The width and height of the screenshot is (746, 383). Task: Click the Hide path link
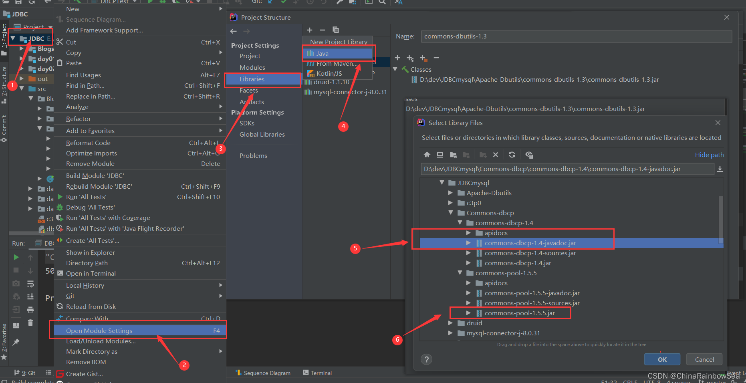pos(709,155)
